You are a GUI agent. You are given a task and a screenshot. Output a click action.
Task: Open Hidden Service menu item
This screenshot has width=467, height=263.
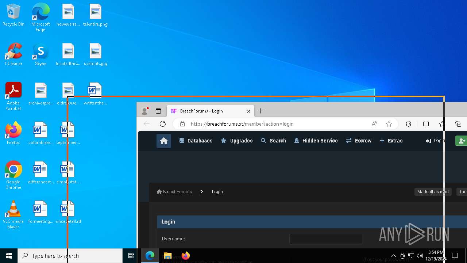click(316, 141)
